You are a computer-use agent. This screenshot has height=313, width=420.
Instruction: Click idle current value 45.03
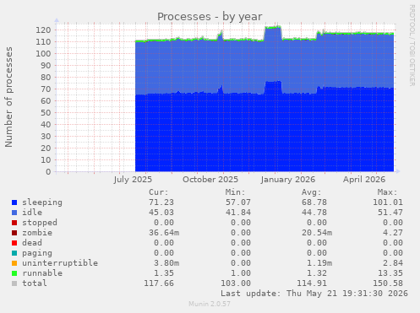pos(161,213)
